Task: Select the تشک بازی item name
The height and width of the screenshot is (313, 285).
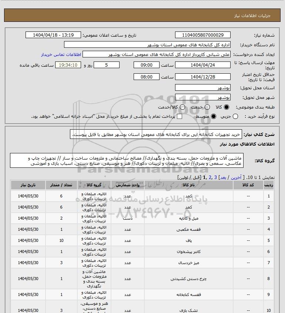Action: click(x=188, y=310)
